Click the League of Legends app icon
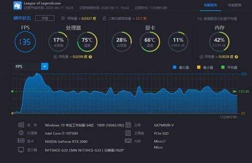 pyautogui.click(x=17, y=5)
